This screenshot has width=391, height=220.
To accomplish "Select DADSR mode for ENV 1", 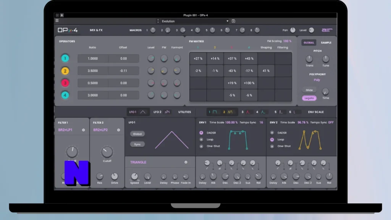I will (201, 133).
